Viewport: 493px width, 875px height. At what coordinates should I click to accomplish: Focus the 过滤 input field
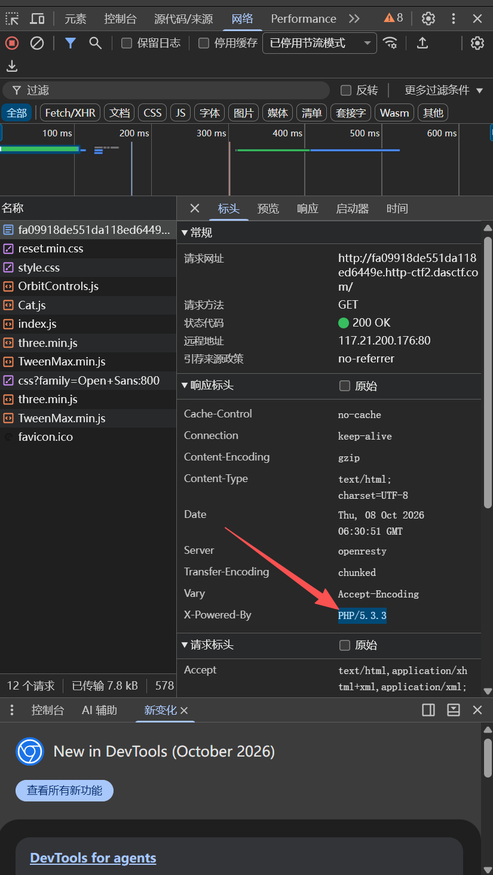166,90
